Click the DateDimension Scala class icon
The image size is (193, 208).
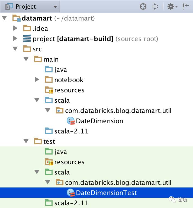[x=71, y=121]
